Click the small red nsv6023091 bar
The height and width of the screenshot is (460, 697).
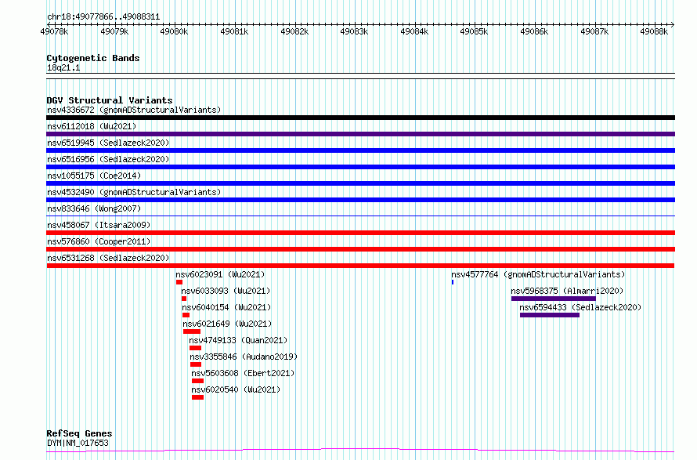coord(179,282)
